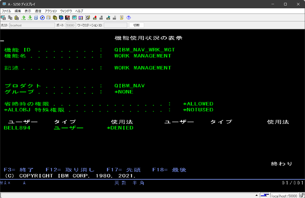305x198 pixels.
Task: Click the green download arrow toolbar icon
Action: (30, 17)
